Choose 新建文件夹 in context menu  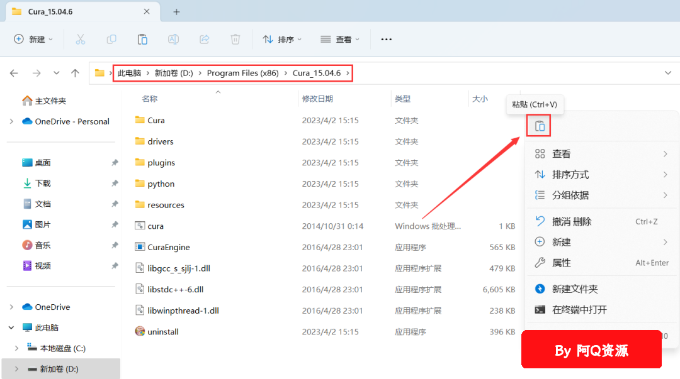(601, 289)
